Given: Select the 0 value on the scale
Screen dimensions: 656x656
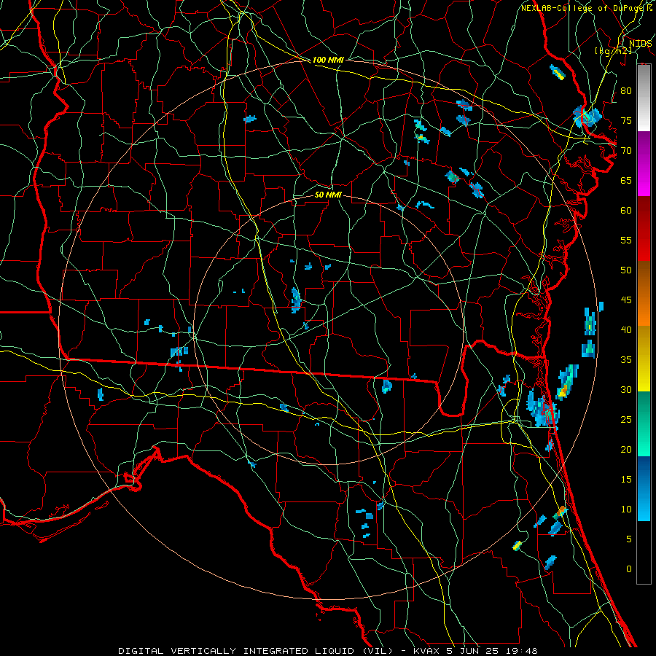Looking at the screenshot, I should (x=629, y=569).
